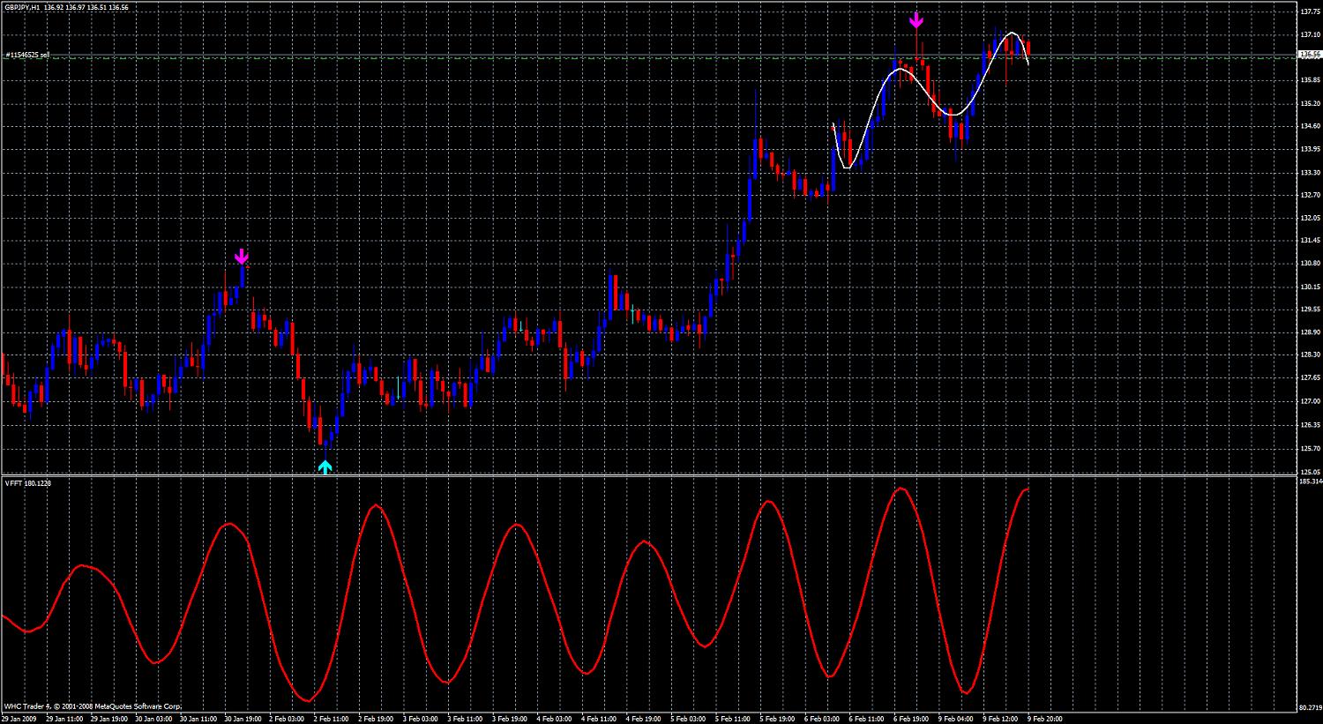Click the 80.2719 indicator scale minimum
This screenshot has height=724, width=1323.
pos(1310,706)
